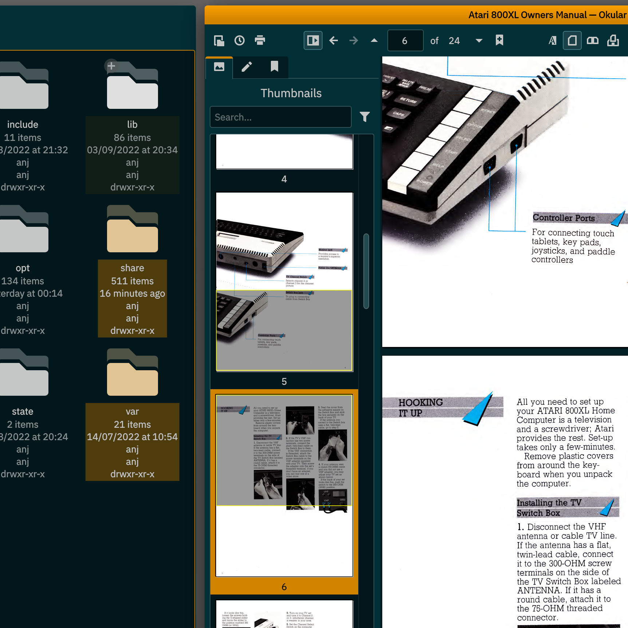Click '86 items' under lib
The height and width of the screenshot is (628, 628).
coord(133,138)
